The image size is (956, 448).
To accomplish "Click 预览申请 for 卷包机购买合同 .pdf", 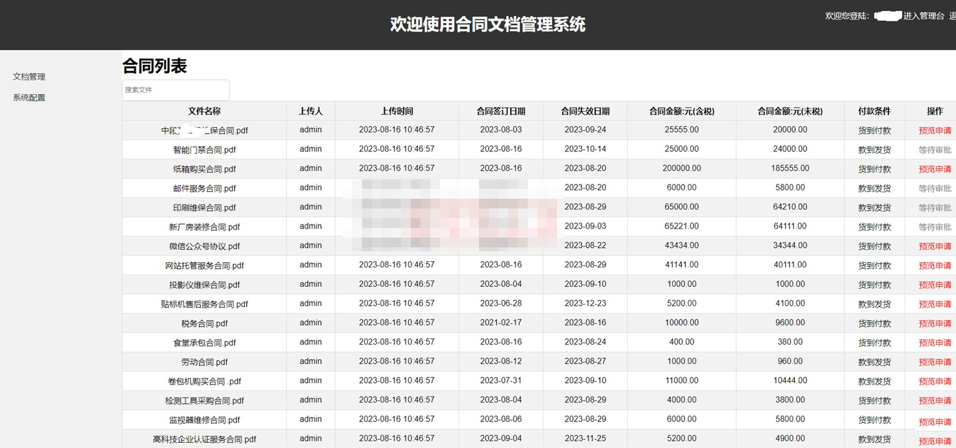I will coord(935,381).
